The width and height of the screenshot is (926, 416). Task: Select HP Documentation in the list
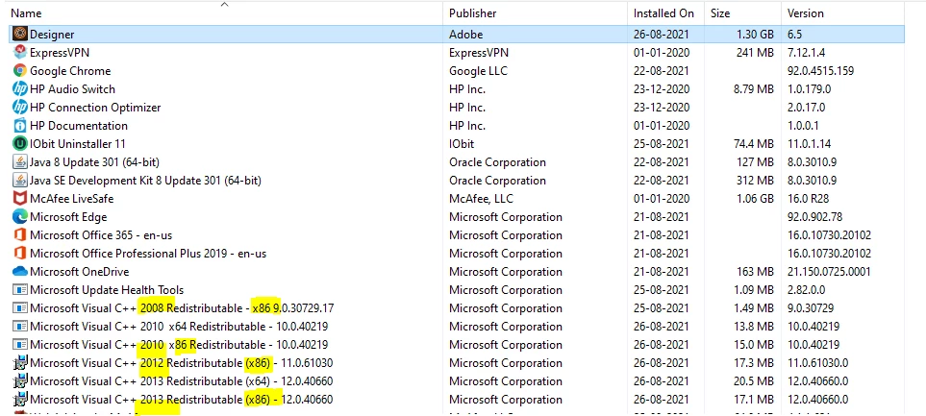click(x=79, y=126)
